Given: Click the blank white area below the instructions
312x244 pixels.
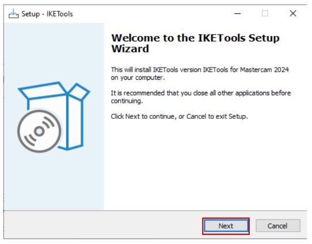Looking at the screenshot, I should point(205,165).
